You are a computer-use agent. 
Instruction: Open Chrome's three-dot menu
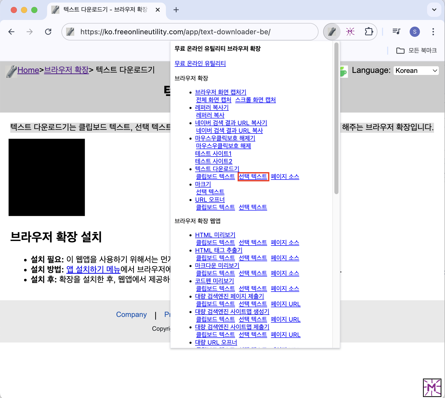(x=433, y=32)
